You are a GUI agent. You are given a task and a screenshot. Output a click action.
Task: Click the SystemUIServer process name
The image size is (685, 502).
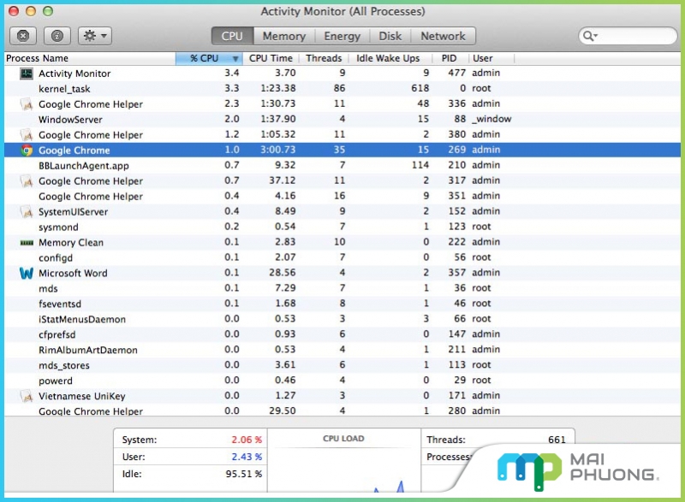coord(74,211)
